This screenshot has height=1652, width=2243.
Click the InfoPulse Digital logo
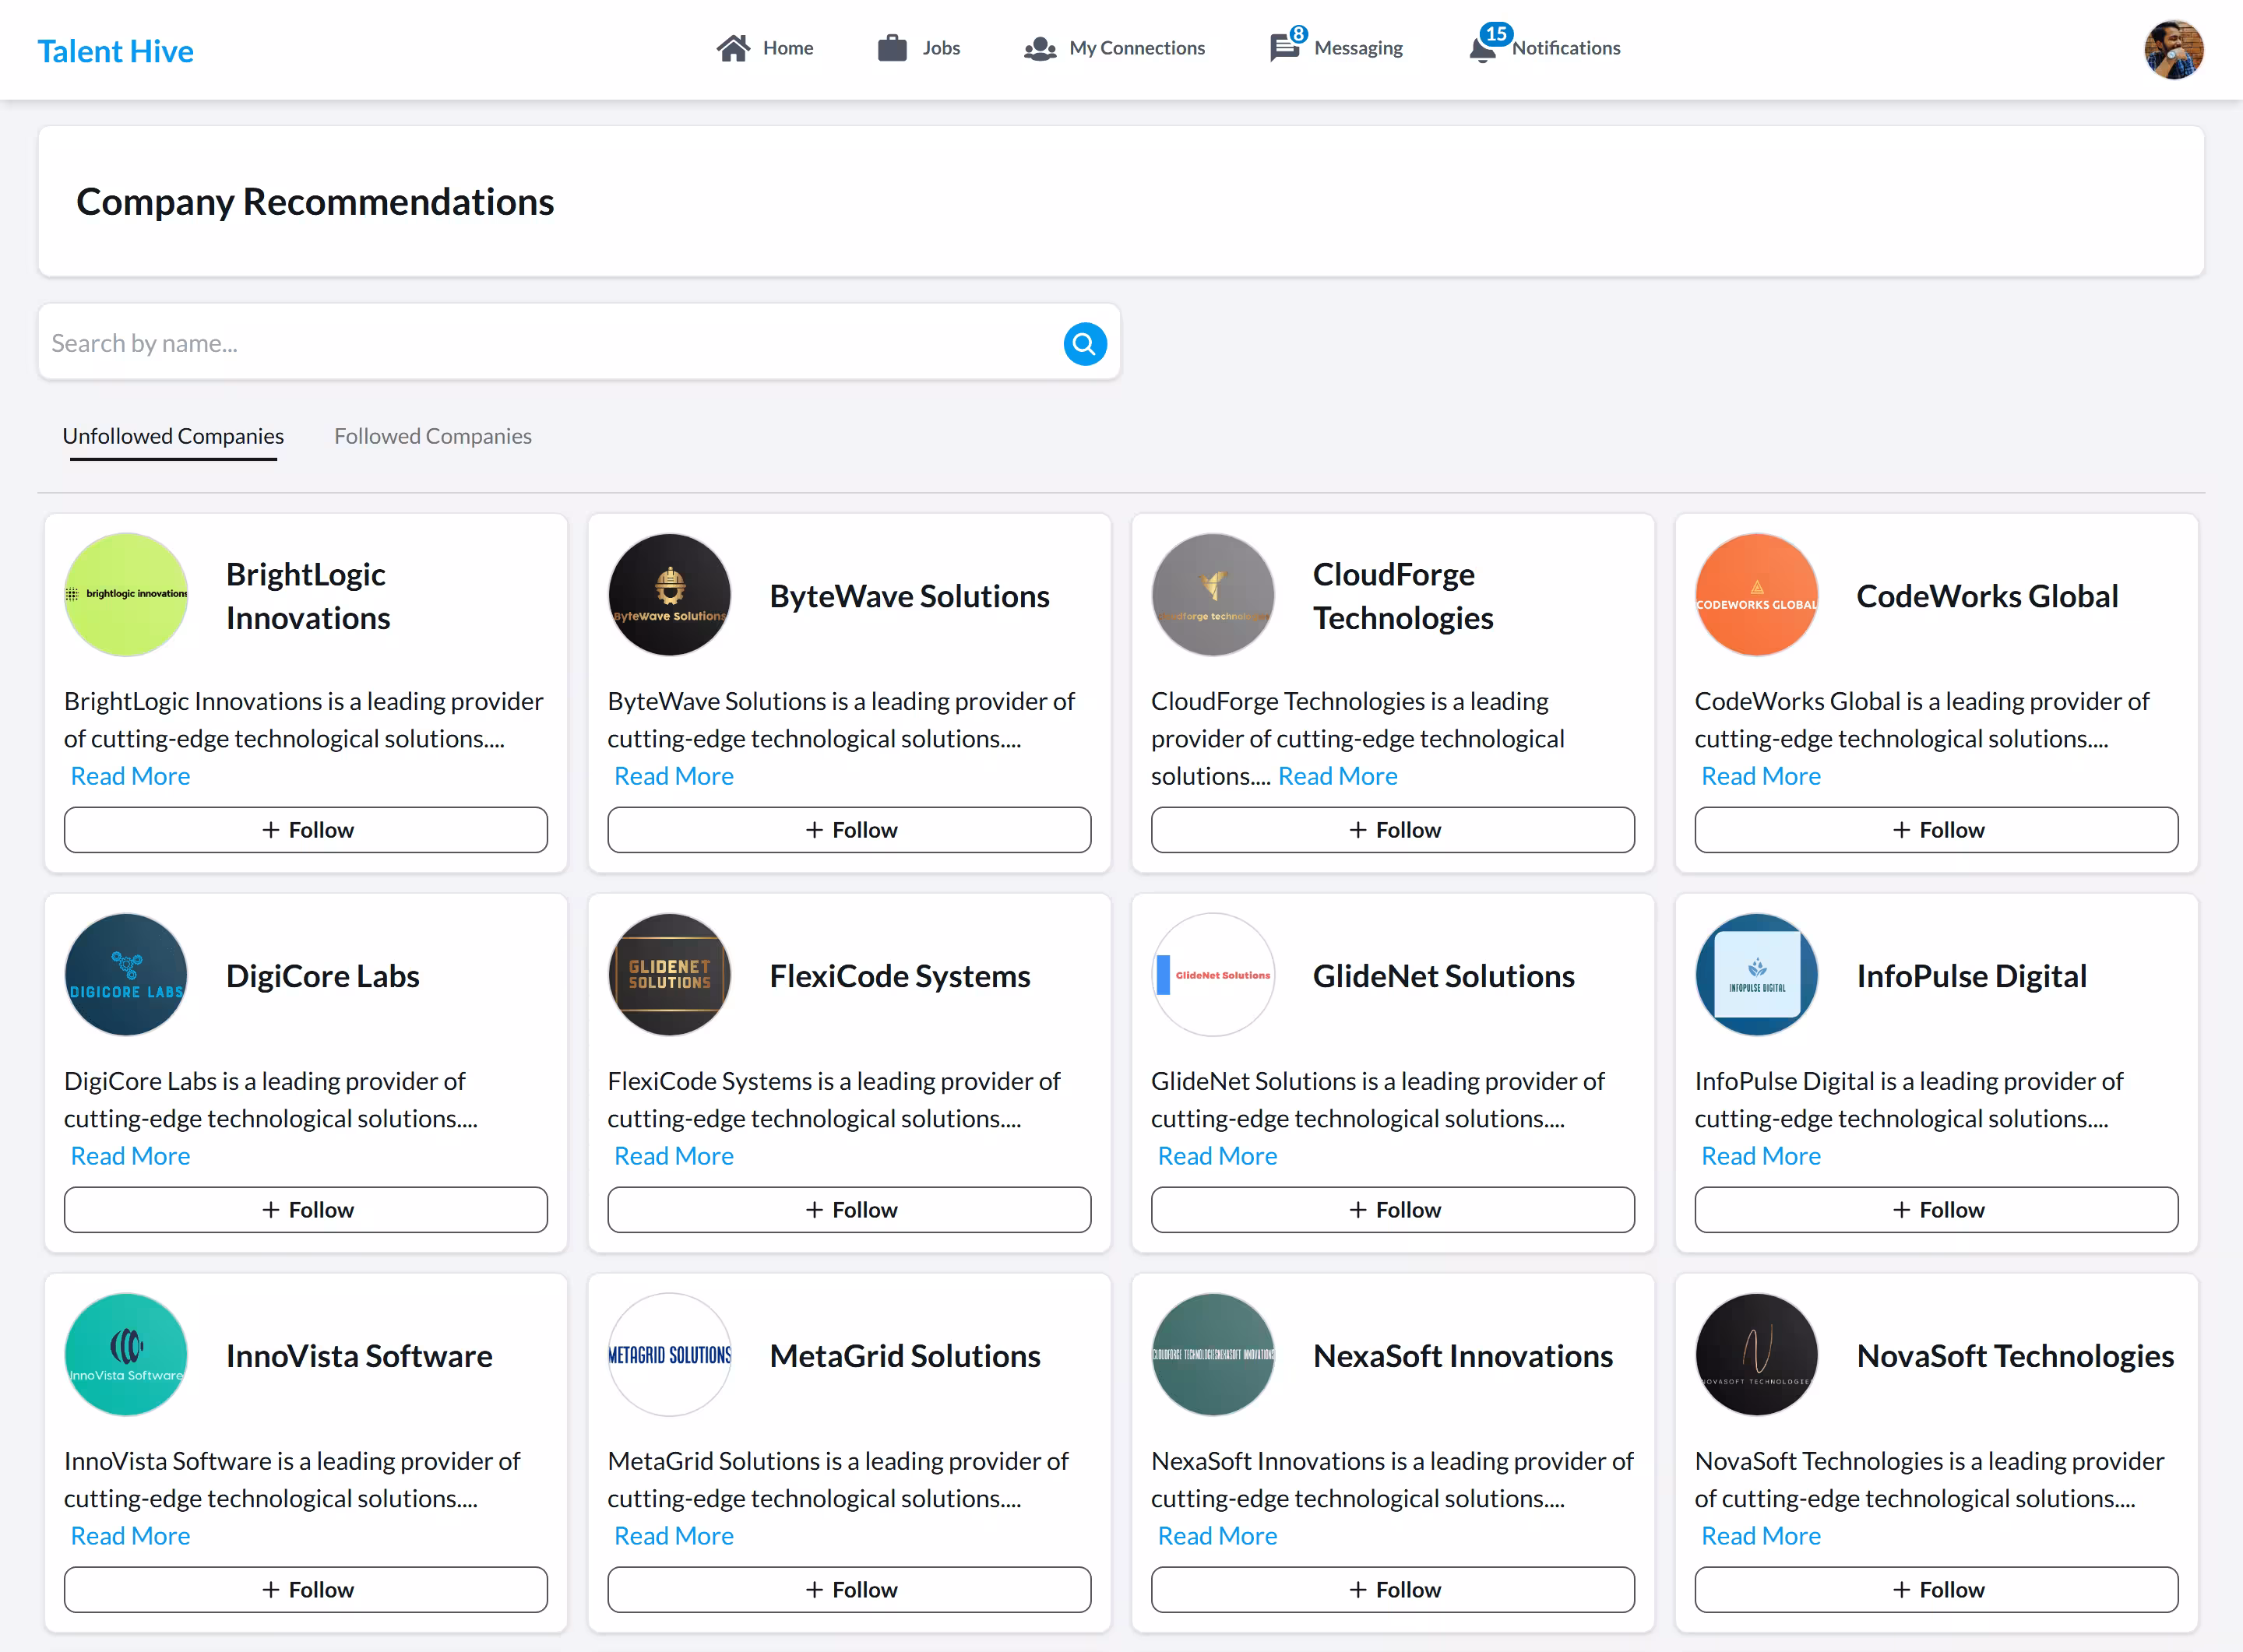1755,975
